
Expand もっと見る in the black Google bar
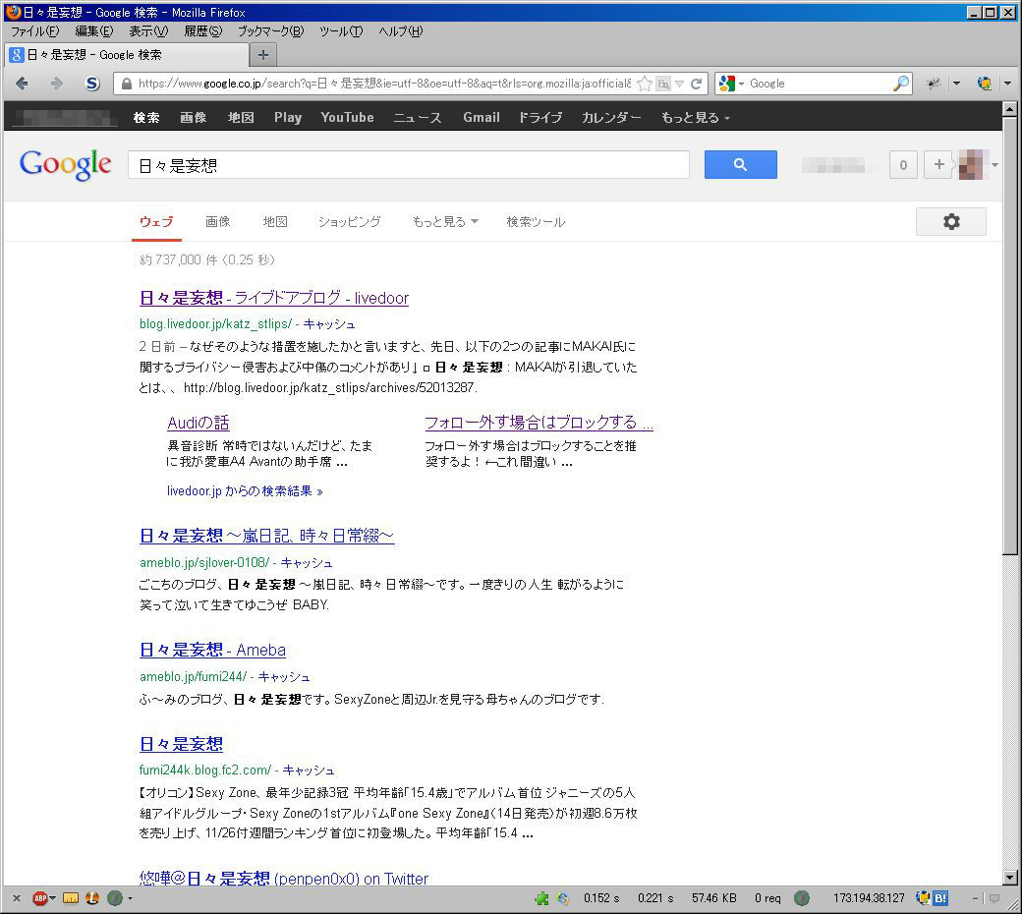point(695,117)
